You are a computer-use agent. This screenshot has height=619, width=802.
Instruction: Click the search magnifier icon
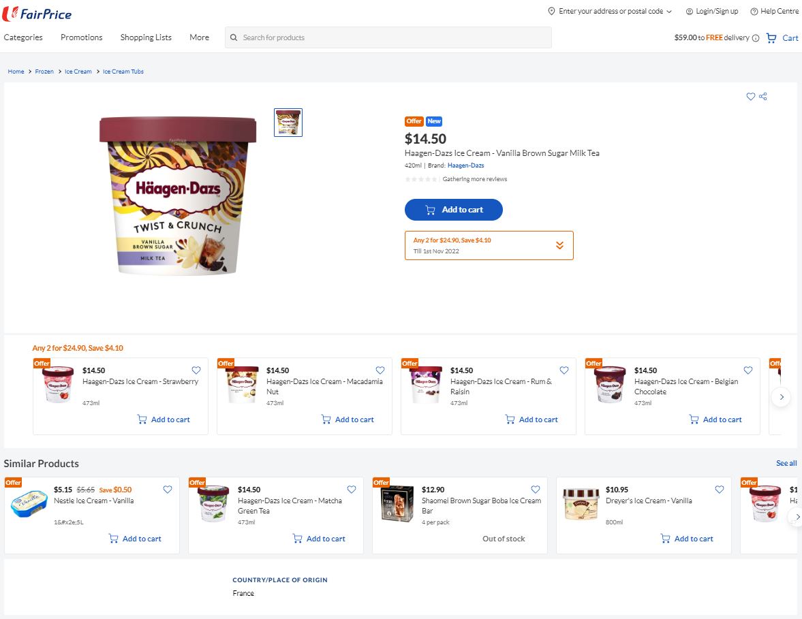[234, 37]
